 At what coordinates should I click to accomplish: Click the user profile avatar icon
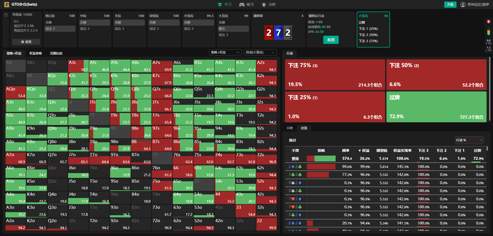(x=463, y=5)
